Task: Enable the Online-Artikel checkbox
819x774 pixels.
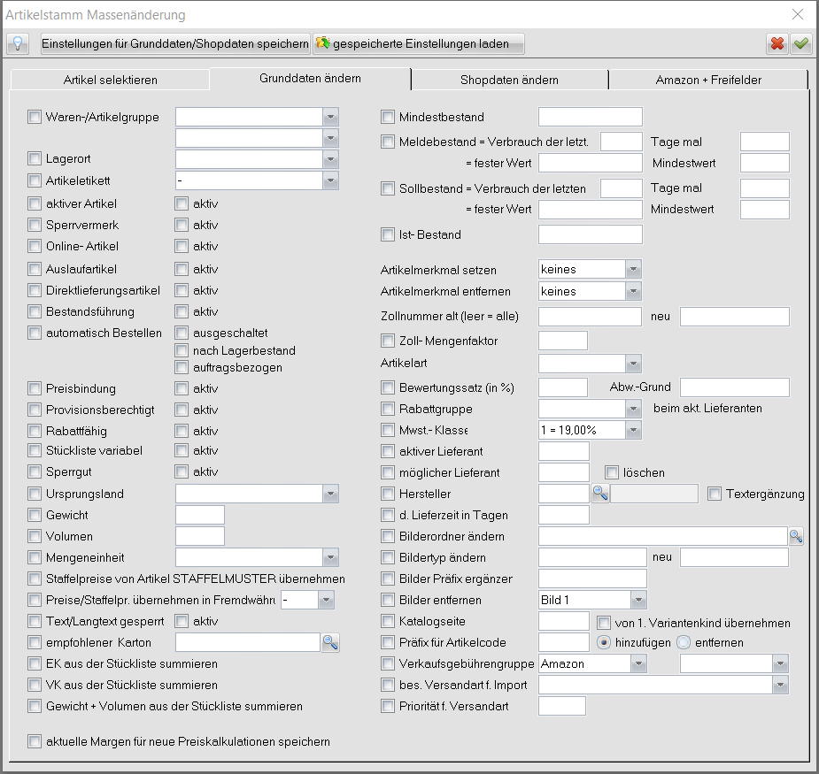Action: [35, 246]
